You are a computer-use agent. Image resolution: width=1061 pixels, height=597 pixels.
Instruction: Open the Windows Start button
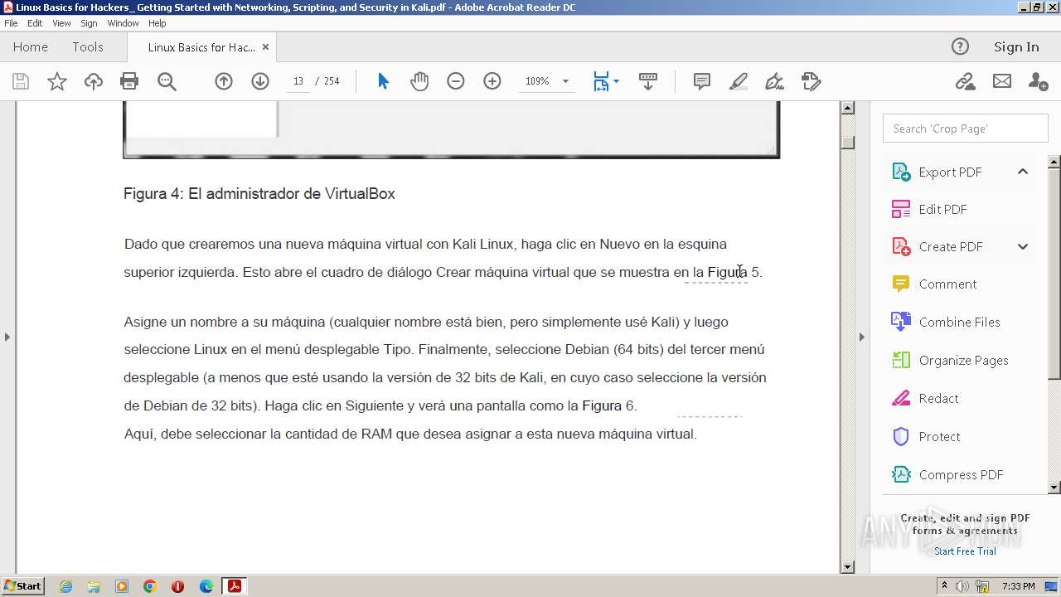[22, 586]
